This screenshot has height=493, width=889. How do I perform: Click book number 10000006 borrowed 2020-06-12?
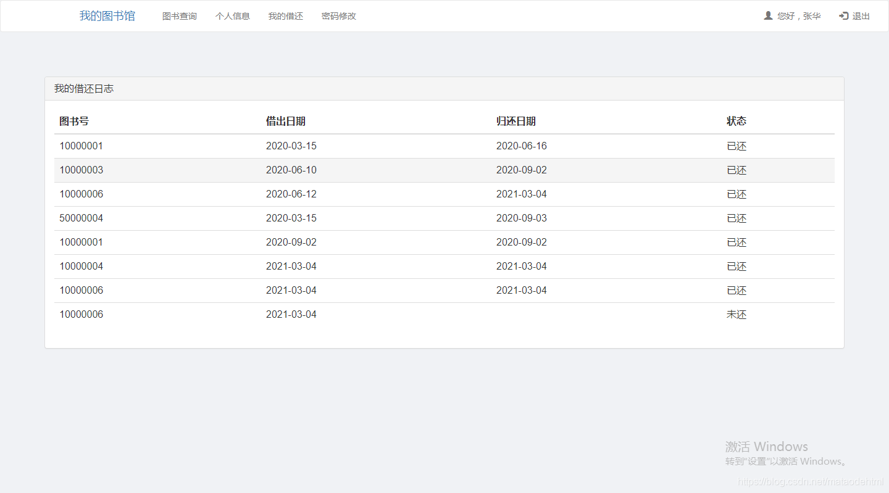tap(81, 194)
